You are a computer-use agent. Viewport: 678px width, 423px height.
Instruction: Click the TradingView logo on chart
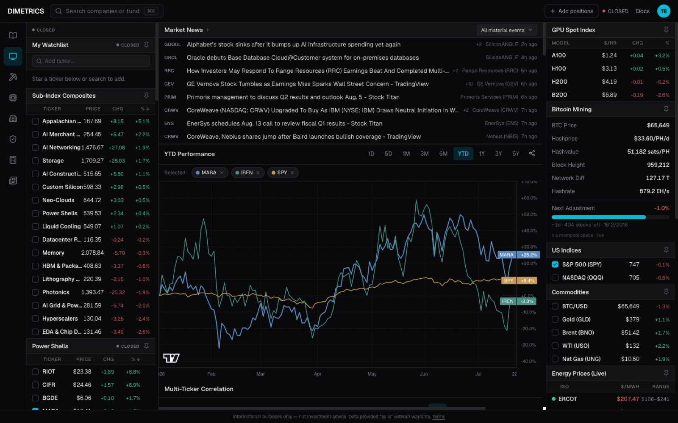click(171, 358)
